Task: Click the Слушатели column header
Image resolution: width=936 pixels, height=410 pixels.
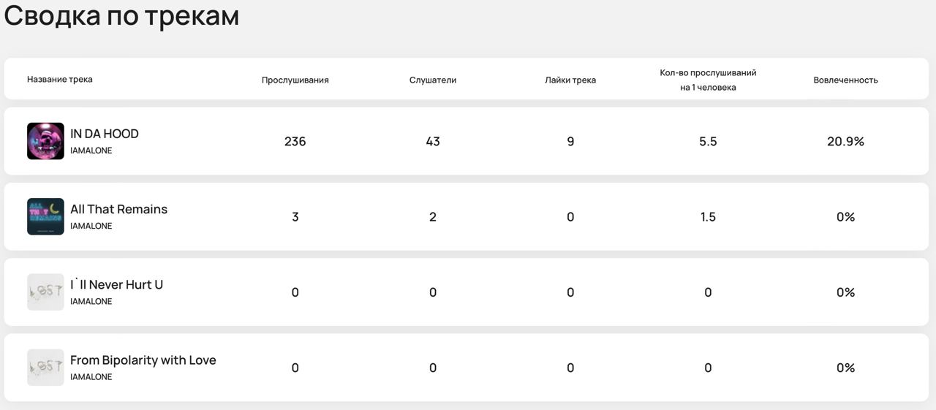Action: coord(433,80)
